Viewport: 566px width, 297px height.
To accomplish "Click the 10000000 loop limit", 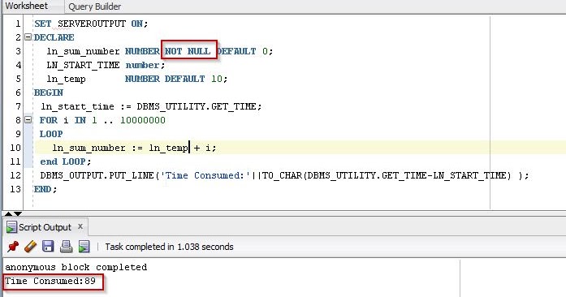I will coord(143,120).
